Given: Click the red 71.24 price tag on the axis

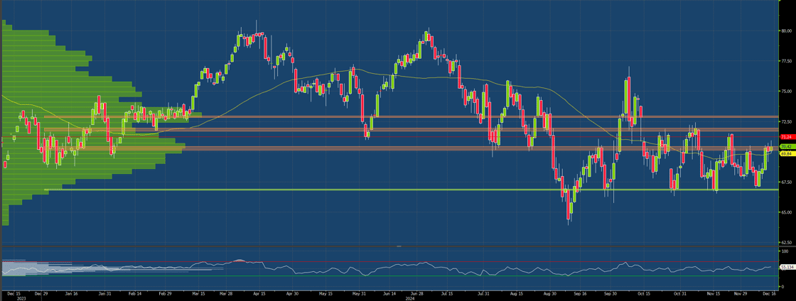Looking at the screenshot, I should coord(787,137).
